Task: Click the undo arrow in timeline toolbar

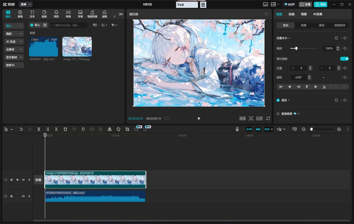Action: click(21, 129)
